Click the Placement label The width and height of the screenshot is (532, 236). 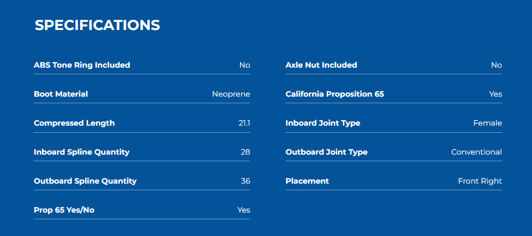307,181
